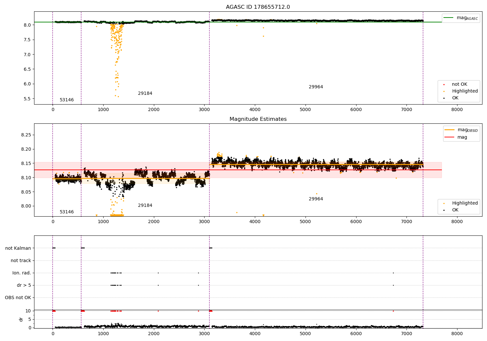The image size is (487, 341).
Task: Click the red line sample beside 'mag' legend entry
Action: coord(450,137)
